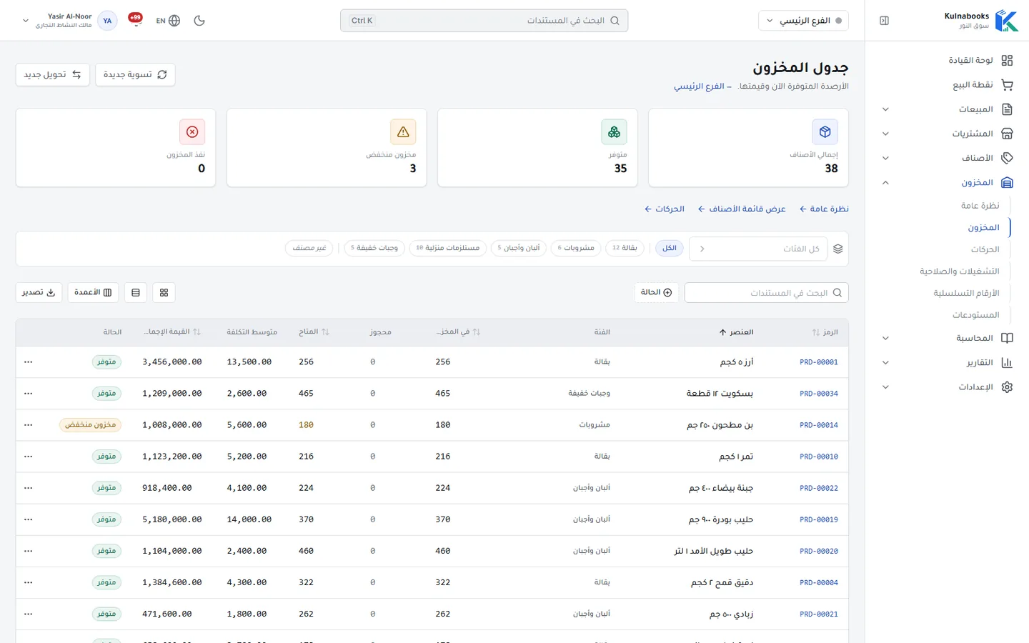Toggle dark mode moon icon
The width and height of the screenshot is (1029, 643).
[x=199, y=21]
